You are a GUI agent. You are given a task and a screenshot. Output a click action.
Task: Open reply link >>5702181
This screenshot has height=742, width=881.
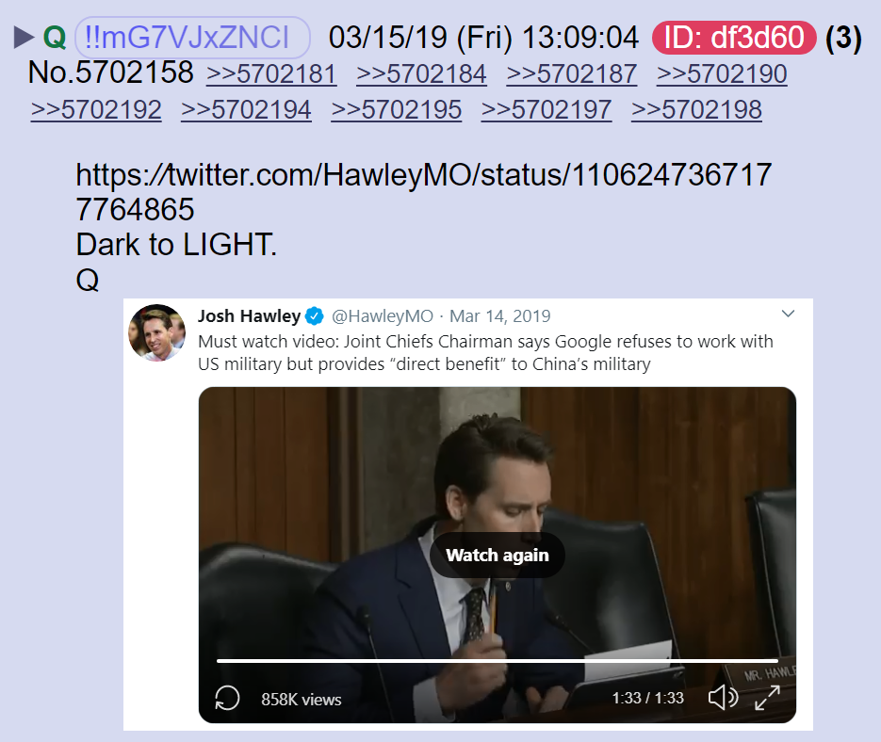pyautogui.click(x=271, y=74)
